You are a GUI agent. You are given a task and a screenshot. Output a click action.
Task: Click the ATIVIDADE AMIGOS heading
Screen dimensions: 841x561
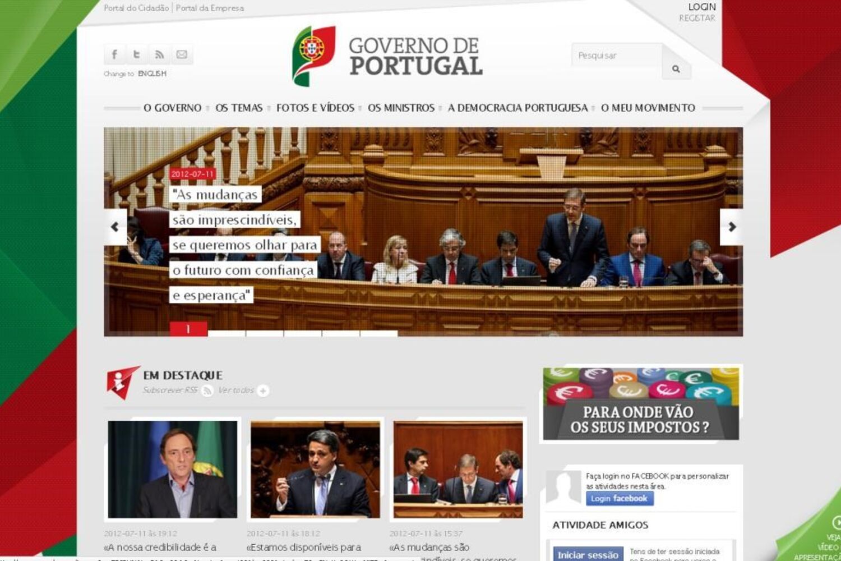(600, 525)
